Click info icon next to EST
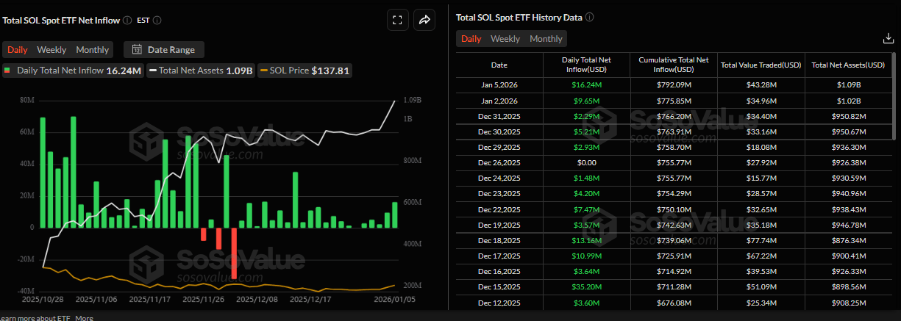901x321 pixels. (x=157, y=21)
